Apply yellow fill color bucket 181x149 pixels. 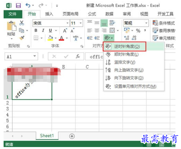50,38
